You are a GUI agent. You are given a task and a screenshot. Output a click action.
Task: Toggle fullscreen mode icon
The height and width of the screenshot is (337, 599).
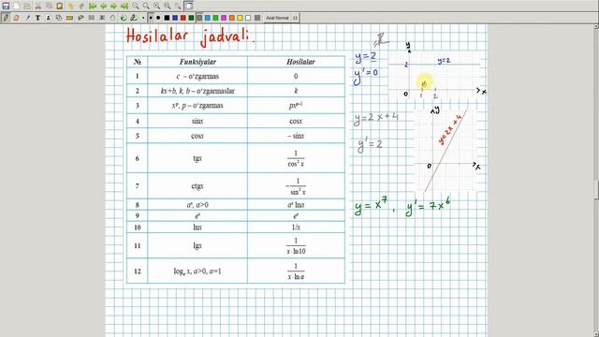tap(189, 6)
